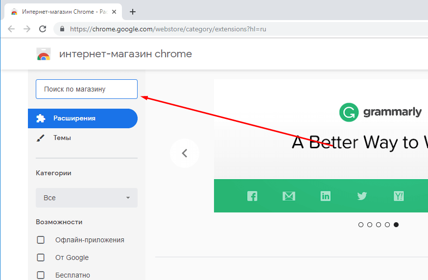
Task: Click the address bar URL
Action: coord(168,29)
